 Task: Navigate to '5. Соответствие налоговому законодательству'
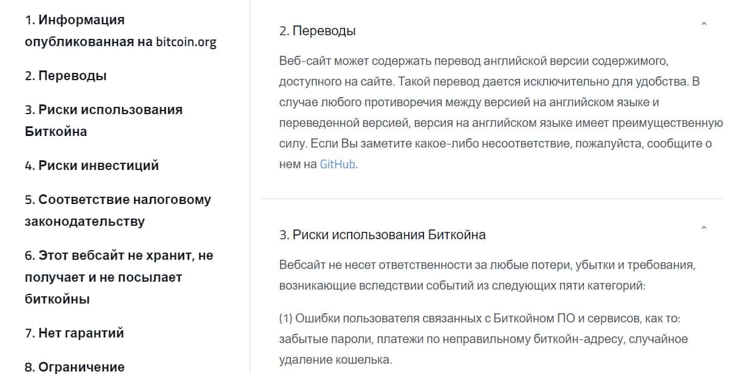point(118,210)
